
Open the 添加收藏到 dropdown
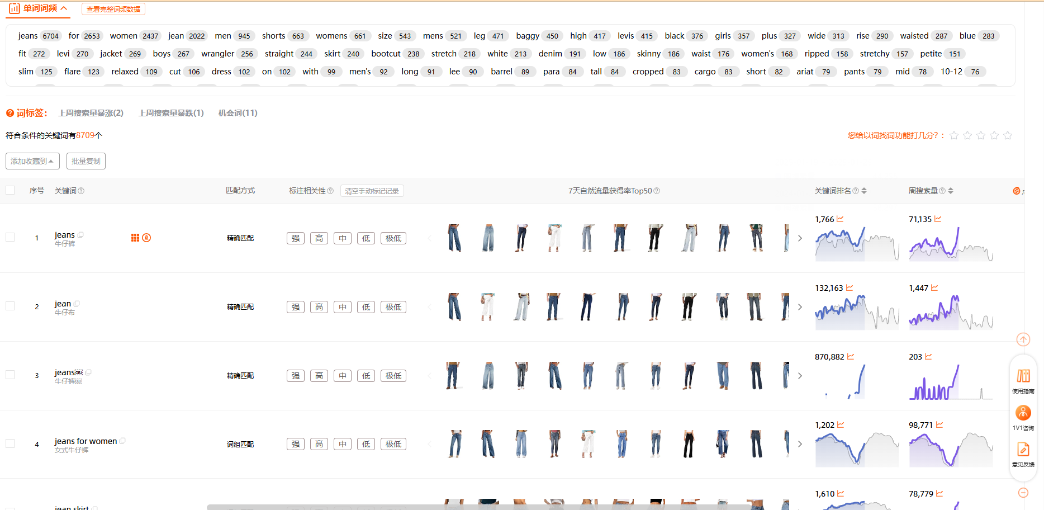(32, 161)
